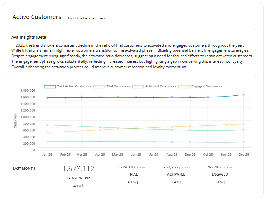Screen dimensions: 266x200
Task: Click the orange Engaged Customers legend swatch
Action: coord(184,86)
